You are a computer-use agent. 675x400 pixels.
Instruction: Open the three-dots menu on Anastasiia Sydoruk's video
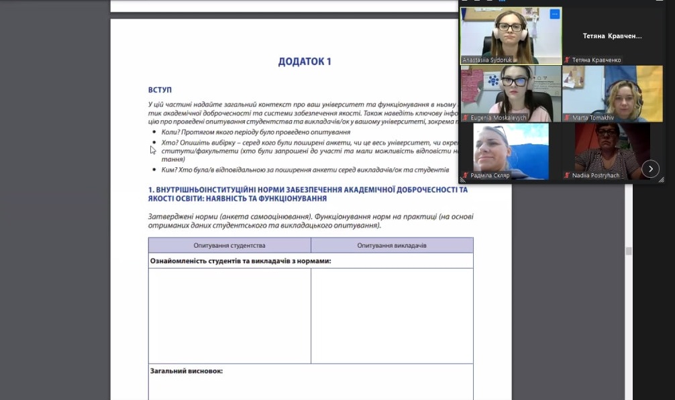pos(554,14)
